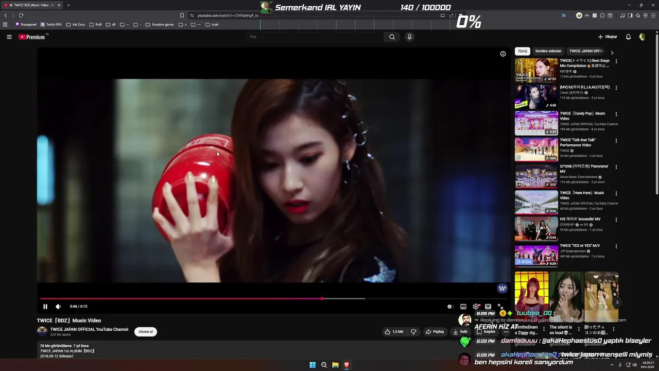The height and width of the screenshot is (371, 659).
Task: Select the 'TWICE JAPAN OFFIC...' filter chip
Action: 587,51
